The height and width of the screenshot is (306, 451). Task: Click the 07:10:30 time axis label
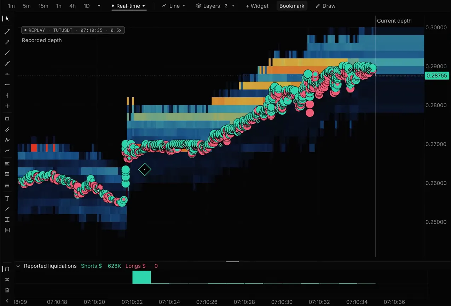click(282, 302)
